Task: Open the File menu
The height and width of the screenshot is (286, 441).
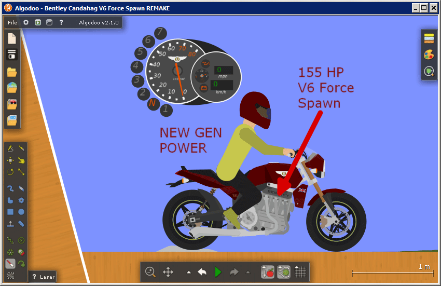Action: click(12, 22)
